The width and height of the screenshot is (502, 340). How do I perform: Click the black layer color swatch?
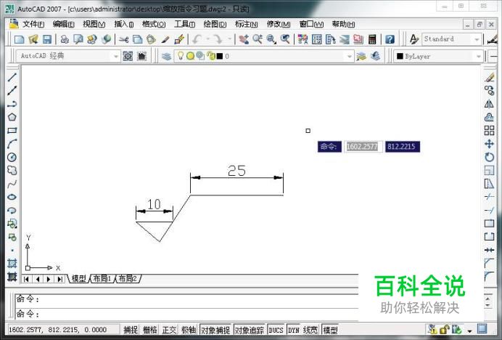tap(220, 57)
